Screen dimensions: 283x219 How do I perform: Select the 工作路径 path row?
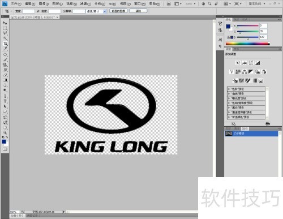(x=251, y=134)
